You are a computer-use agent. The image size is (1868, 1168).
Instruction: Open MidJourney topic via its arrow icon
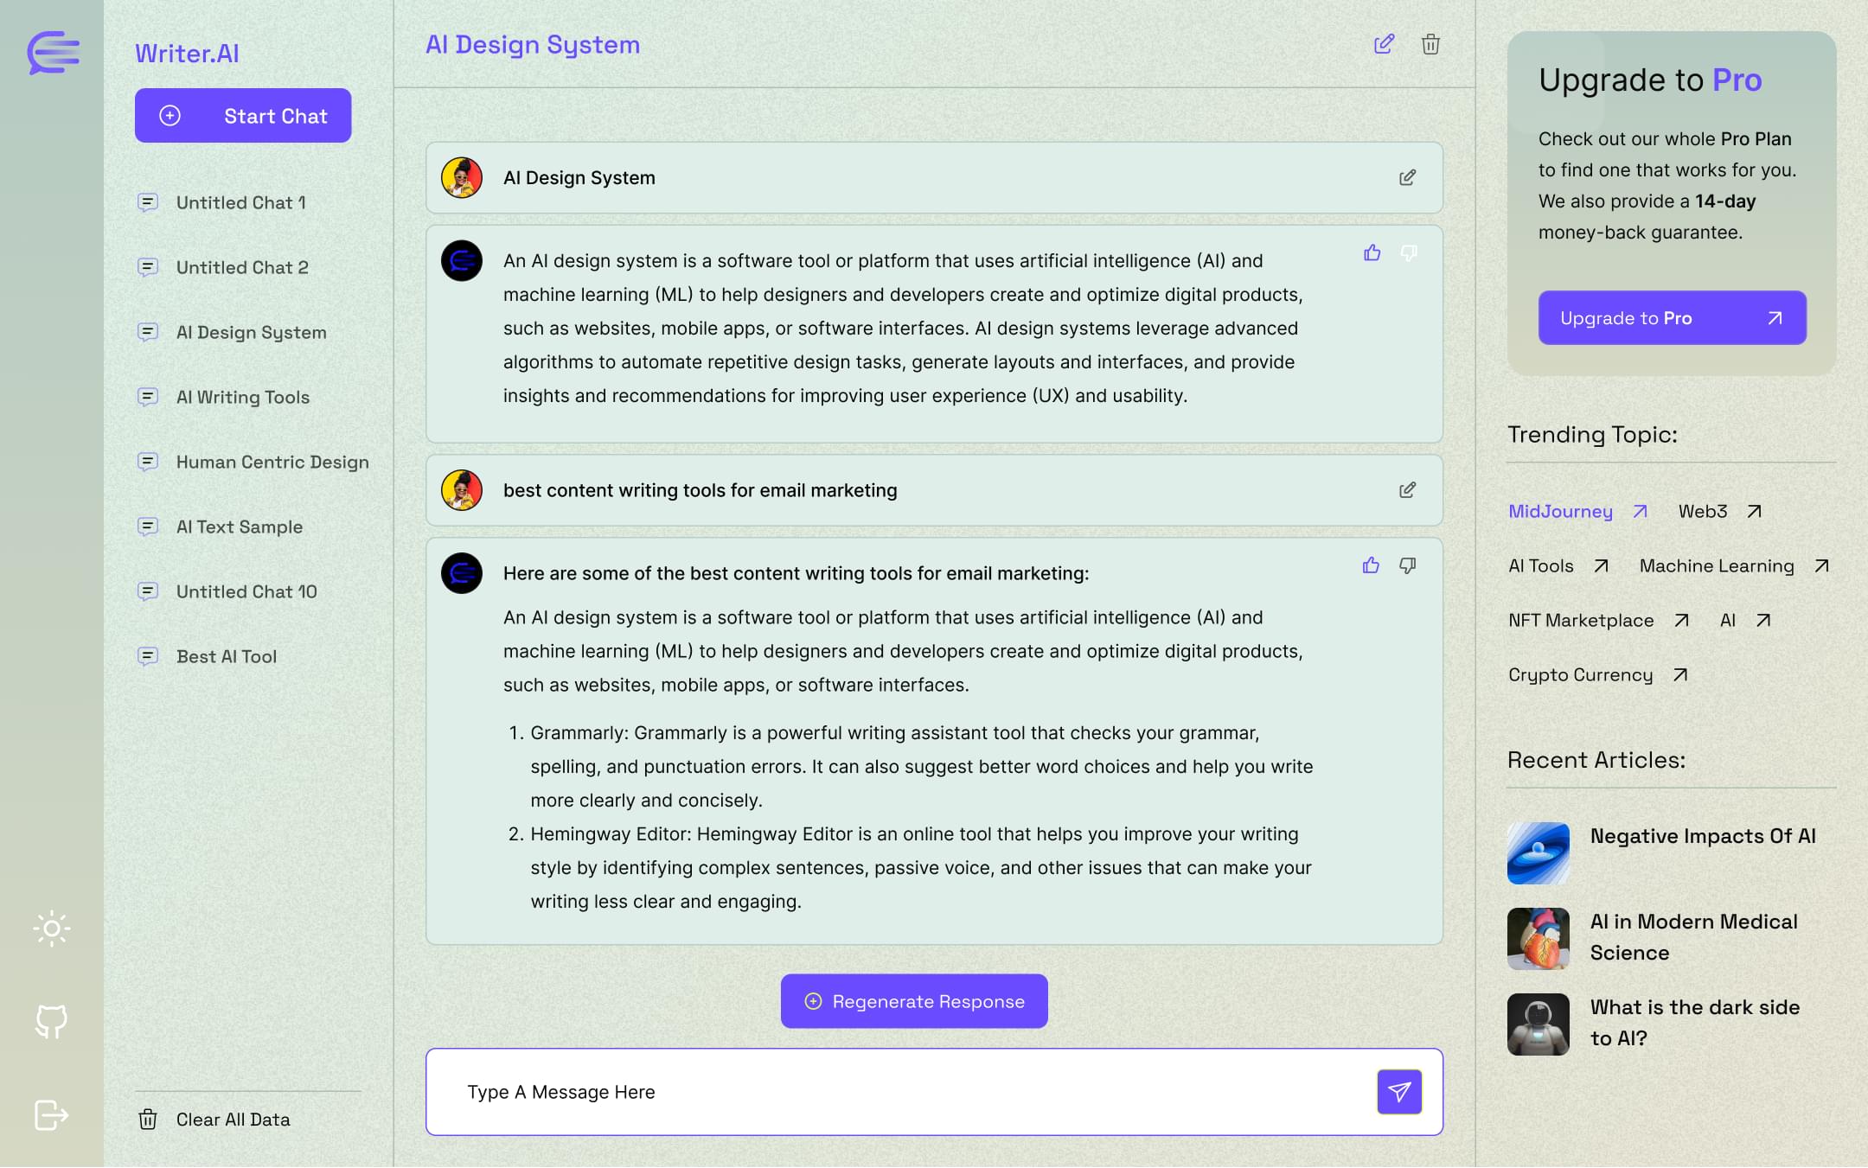tap(1640, 512)
